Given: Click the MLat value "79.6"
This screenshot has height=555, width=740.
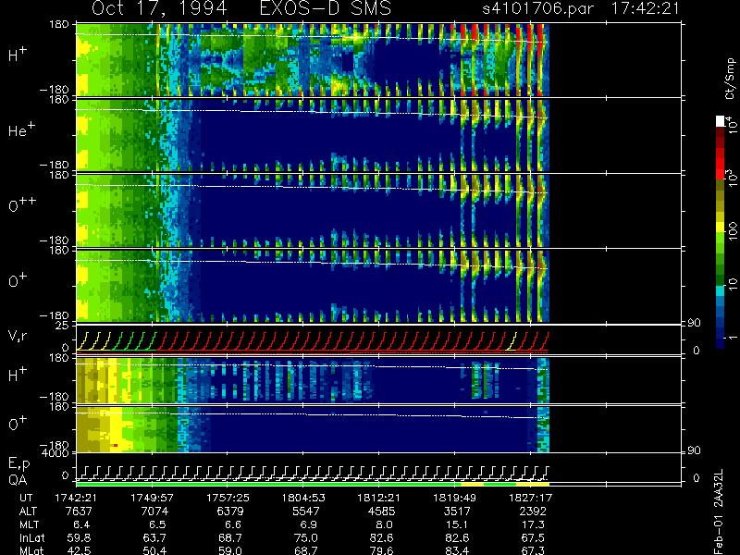Looking at the screenshot, I should (382, 550).
